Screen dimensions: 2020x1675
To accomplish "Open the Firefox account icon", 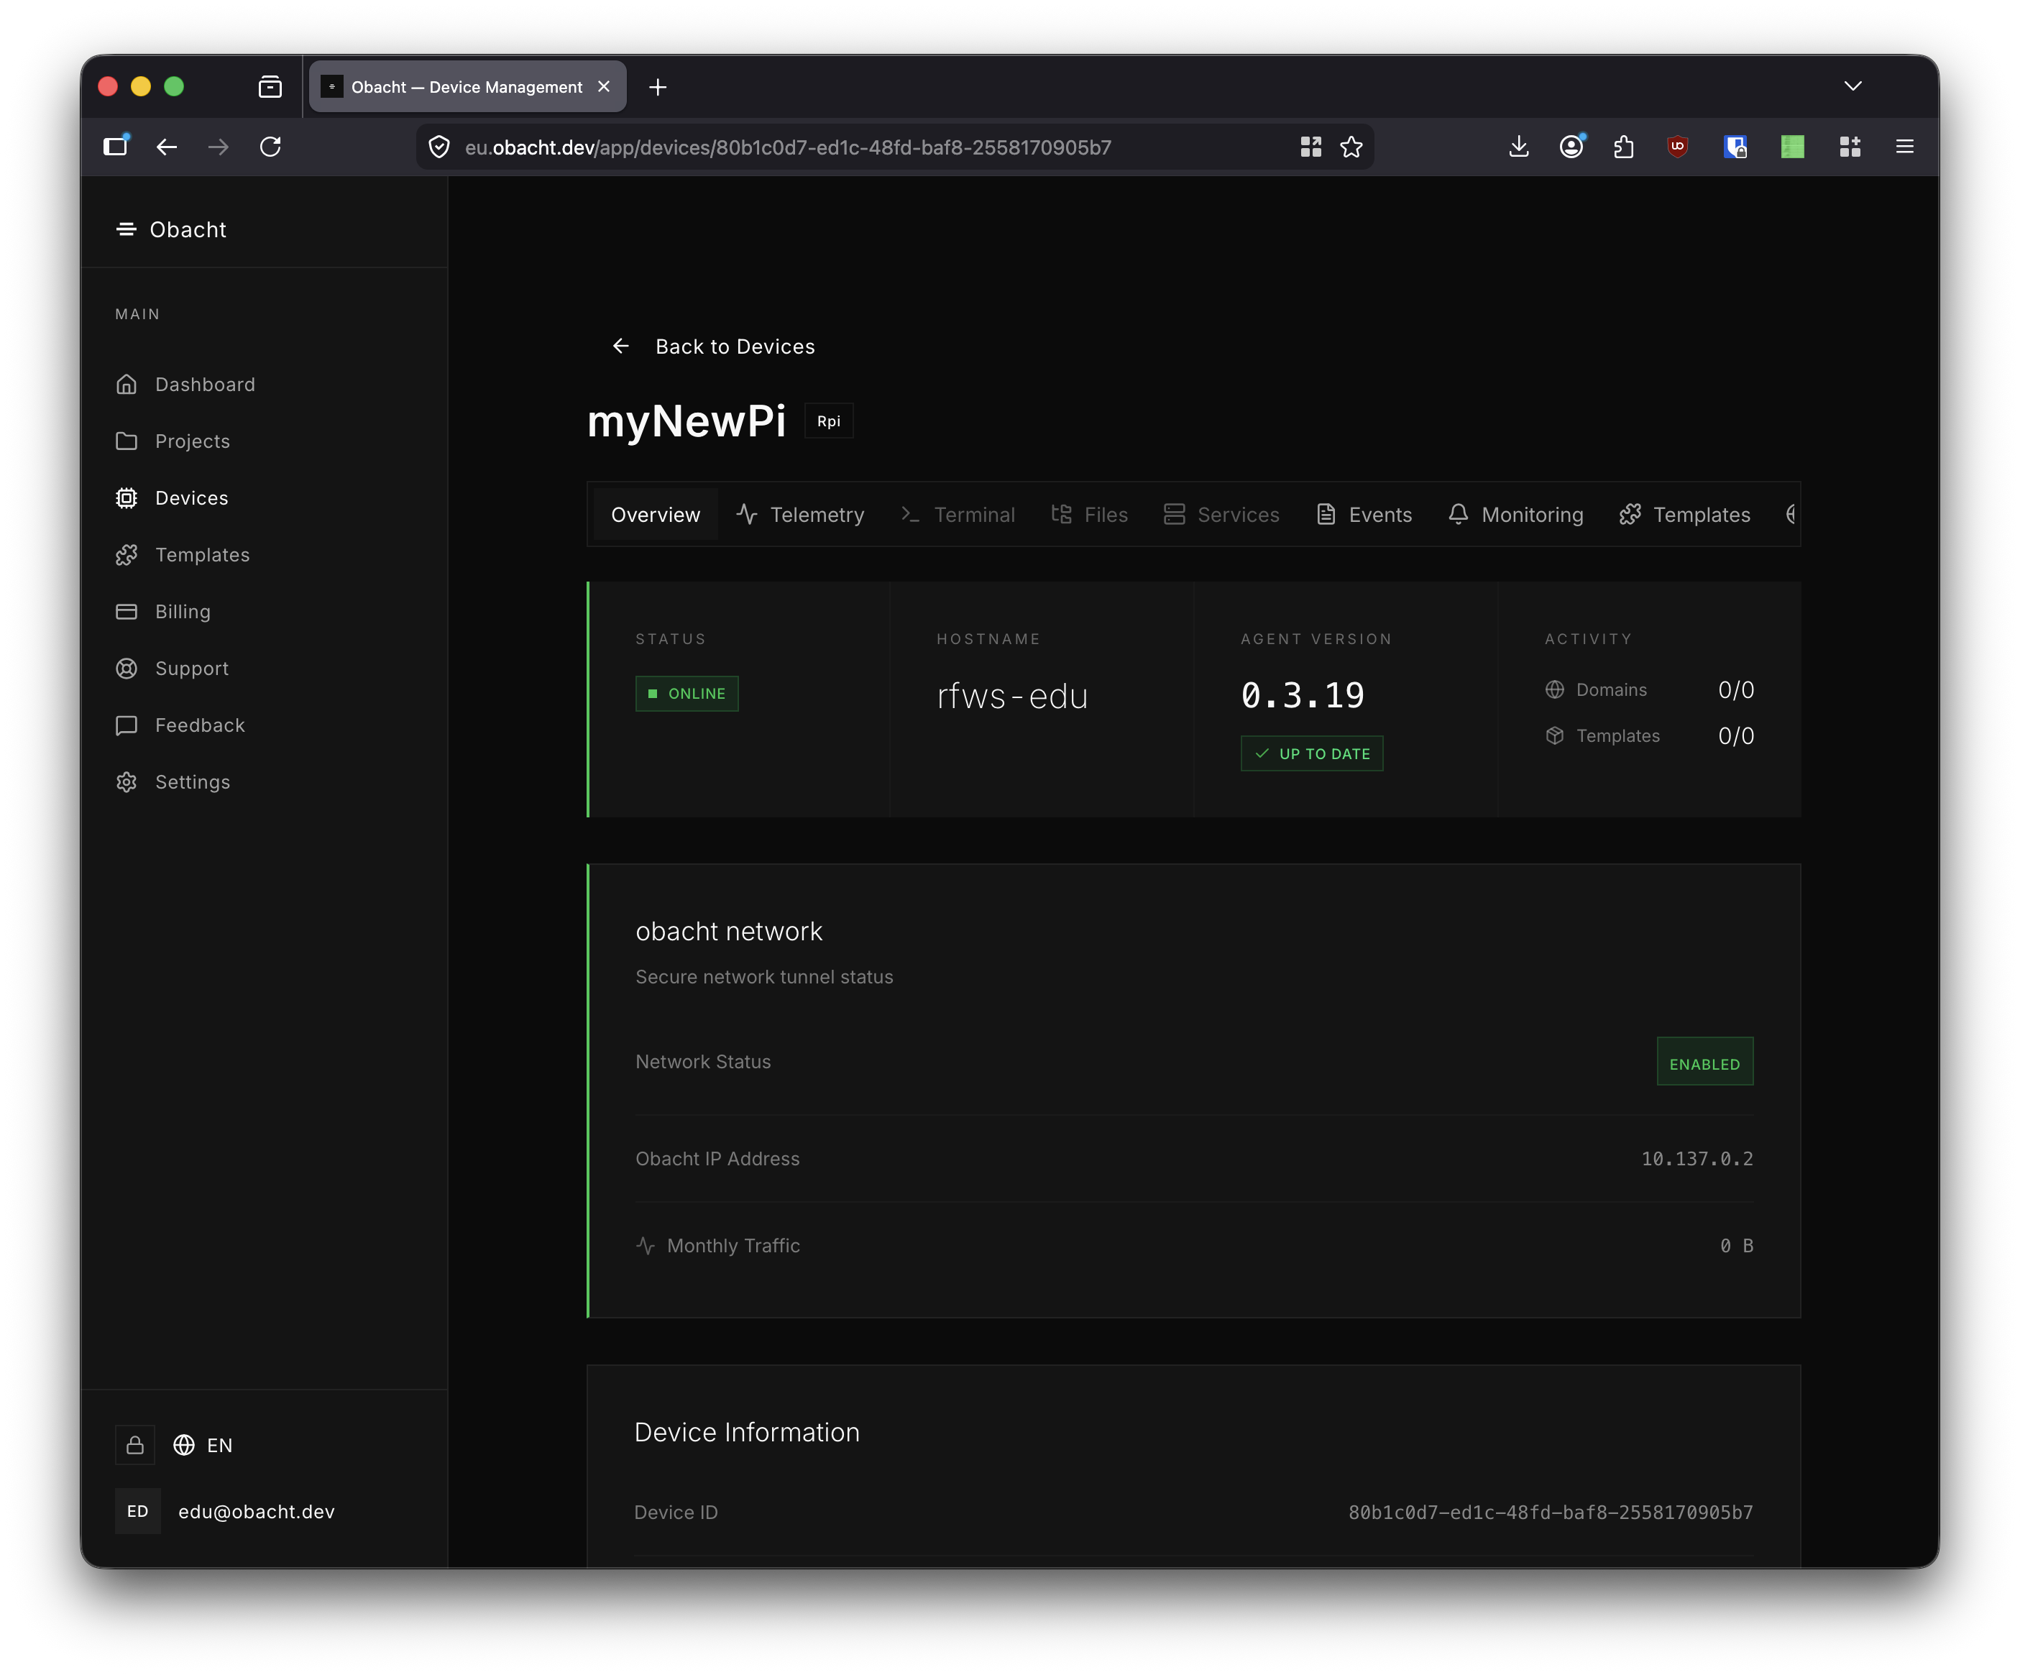I will [1571, 146].
